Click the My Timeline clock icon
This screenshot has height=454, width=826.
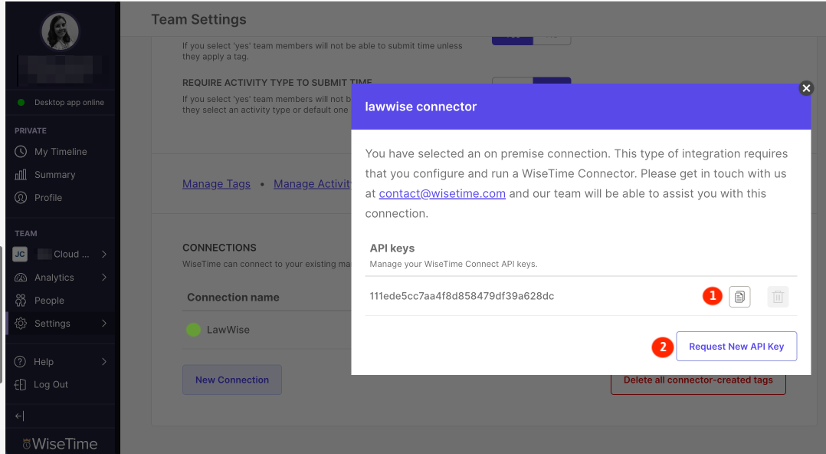point(21,152)
